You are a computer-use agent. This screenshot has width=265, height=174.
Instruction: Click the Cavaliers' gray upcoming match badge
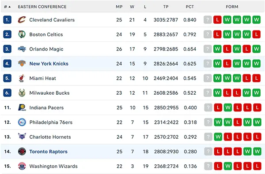(x=208, y=20)
